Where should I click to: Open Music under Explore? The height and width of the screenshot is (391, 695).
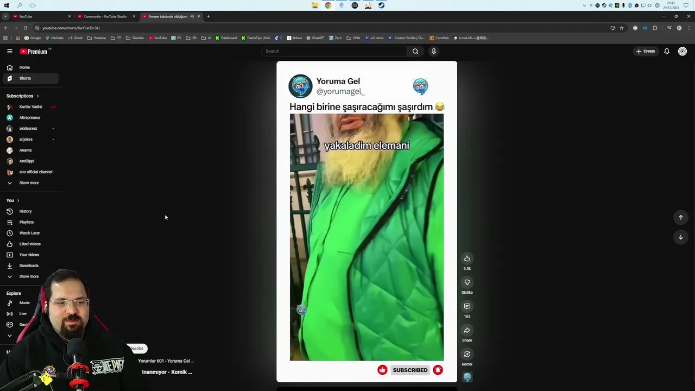[x=24, y=303]
